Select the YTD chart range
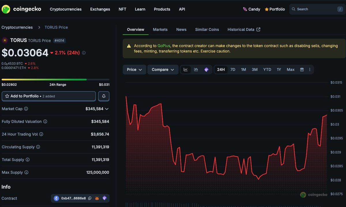The height and width of the screenshot is (207, 346). point(267,70)
